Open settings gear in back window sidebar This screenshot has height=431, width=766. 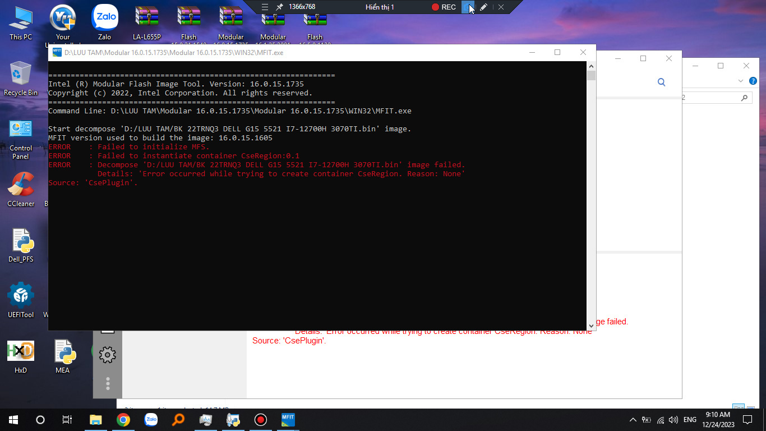point(107,354)
